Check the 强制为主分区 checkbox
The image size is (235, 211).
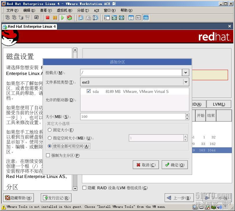(x=48, y=155)
